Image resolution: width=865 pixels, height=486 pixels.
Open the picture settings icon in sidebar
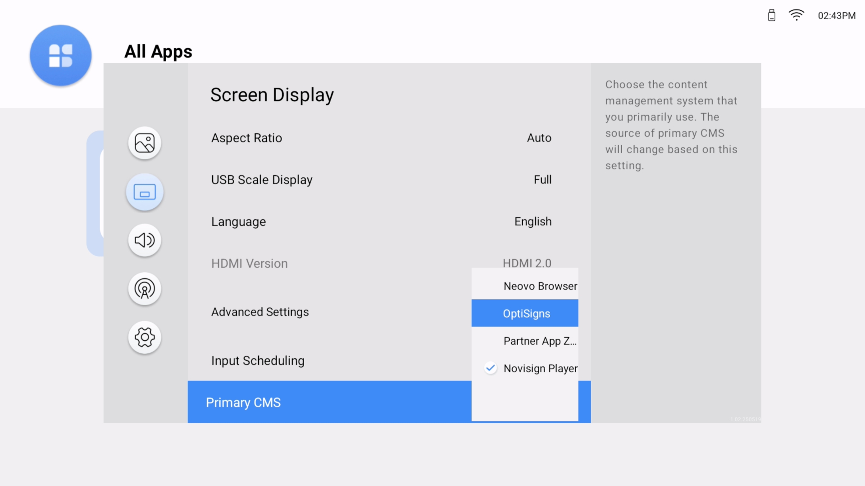(x=145, y=143)
